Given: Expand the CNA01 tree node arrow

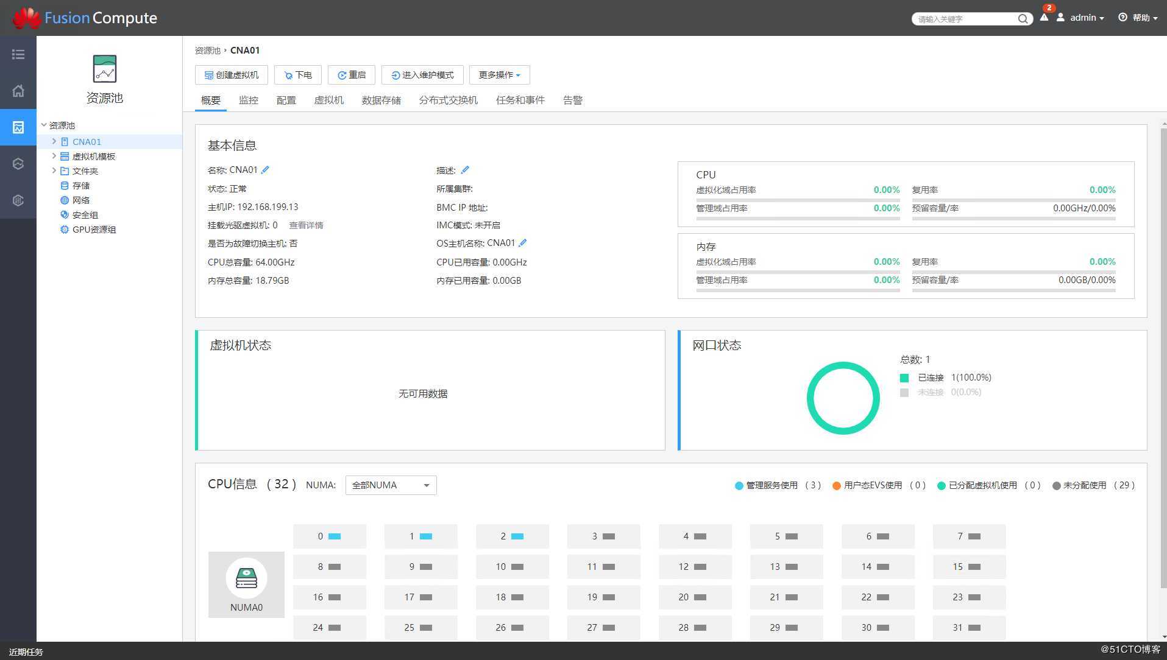Looking at the screenshot, I should (x=54, y=141).
